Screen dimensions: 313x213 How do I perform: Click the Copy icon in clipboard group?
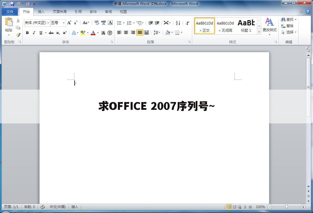18,27
